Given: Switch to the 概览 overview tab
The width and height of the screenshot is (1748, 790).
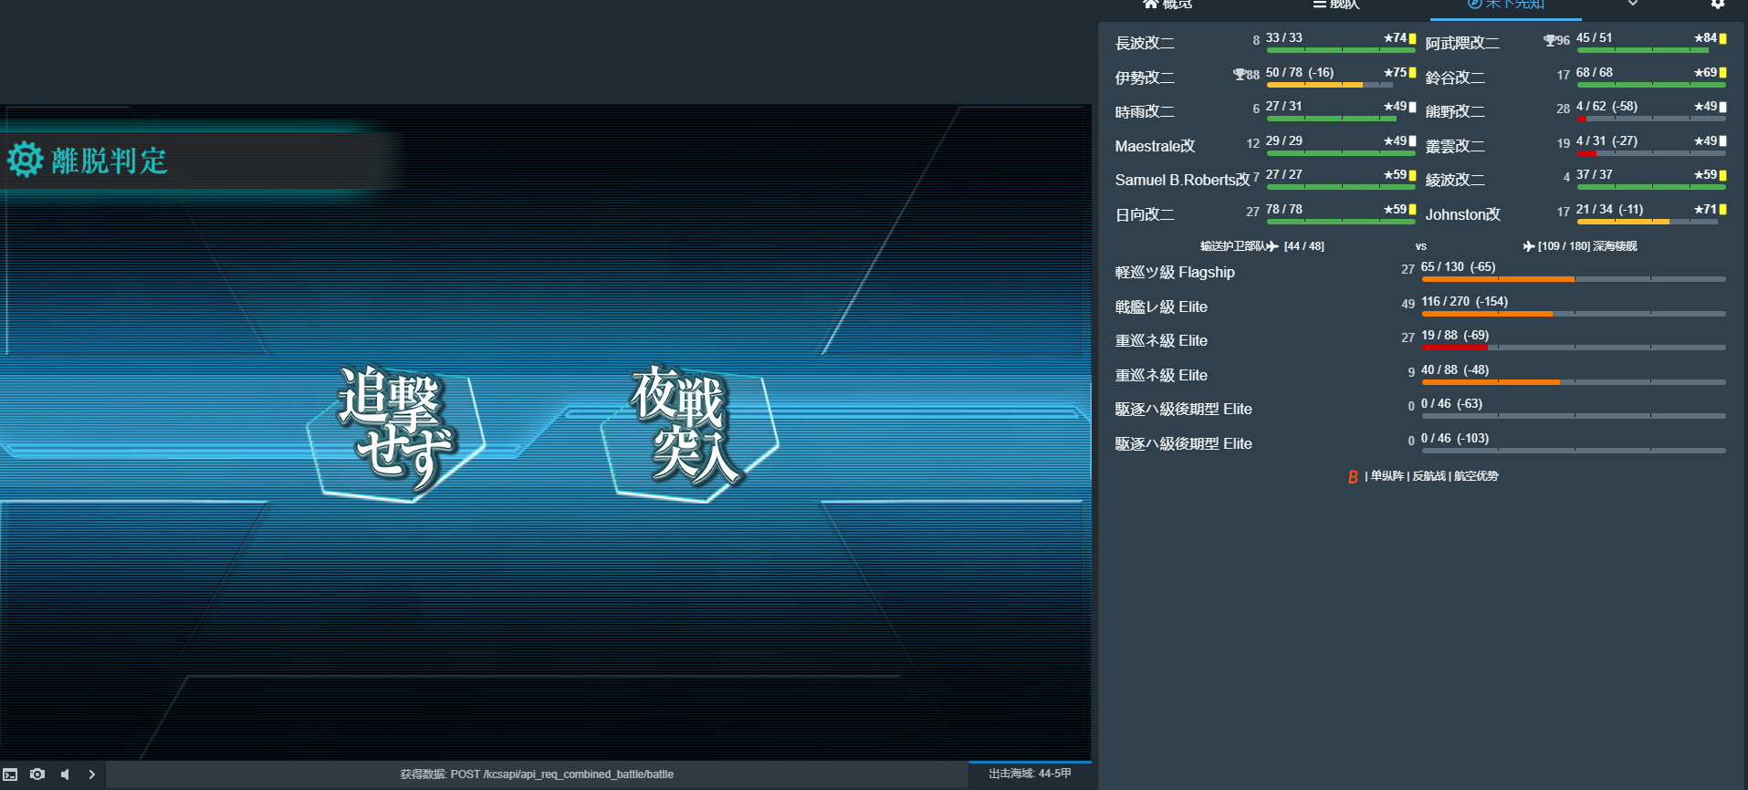Looking at the screenshot, I should [x=1167, y=5].
